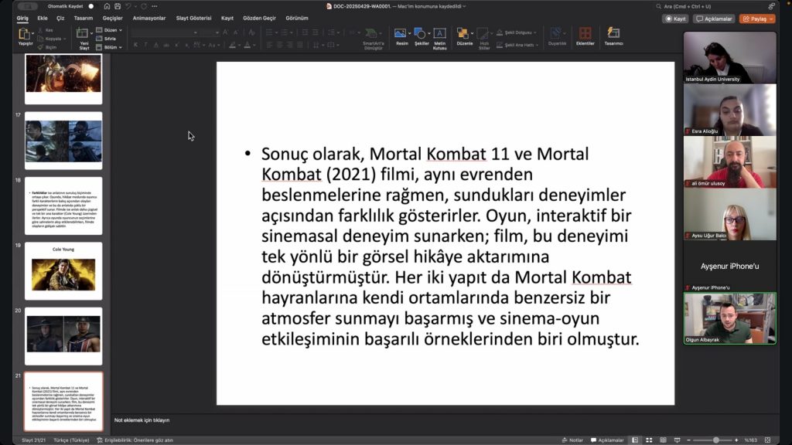
Task: Open the Şekil Dolgusu shape fill dropdown
Action: pyautogui.click(x=516, y=32)
